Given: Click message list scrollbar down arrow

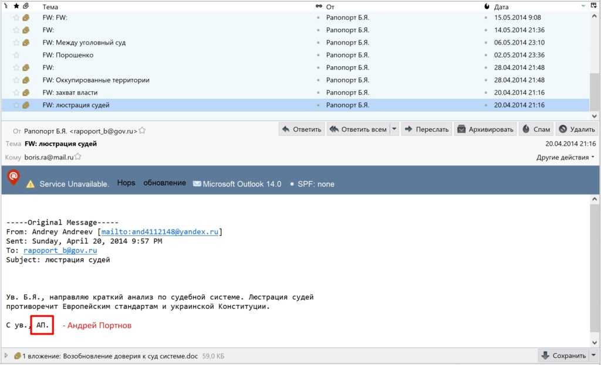Looking at the screenshot, I should (x=594, y=116).
